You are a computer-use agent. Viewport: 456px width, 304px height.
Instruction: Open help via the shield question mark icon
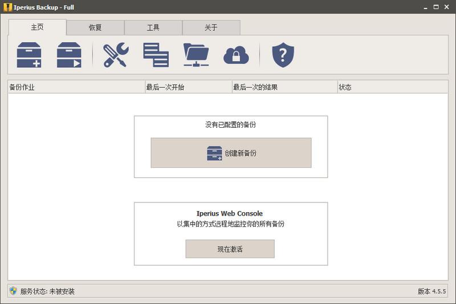tap(283, 55)
